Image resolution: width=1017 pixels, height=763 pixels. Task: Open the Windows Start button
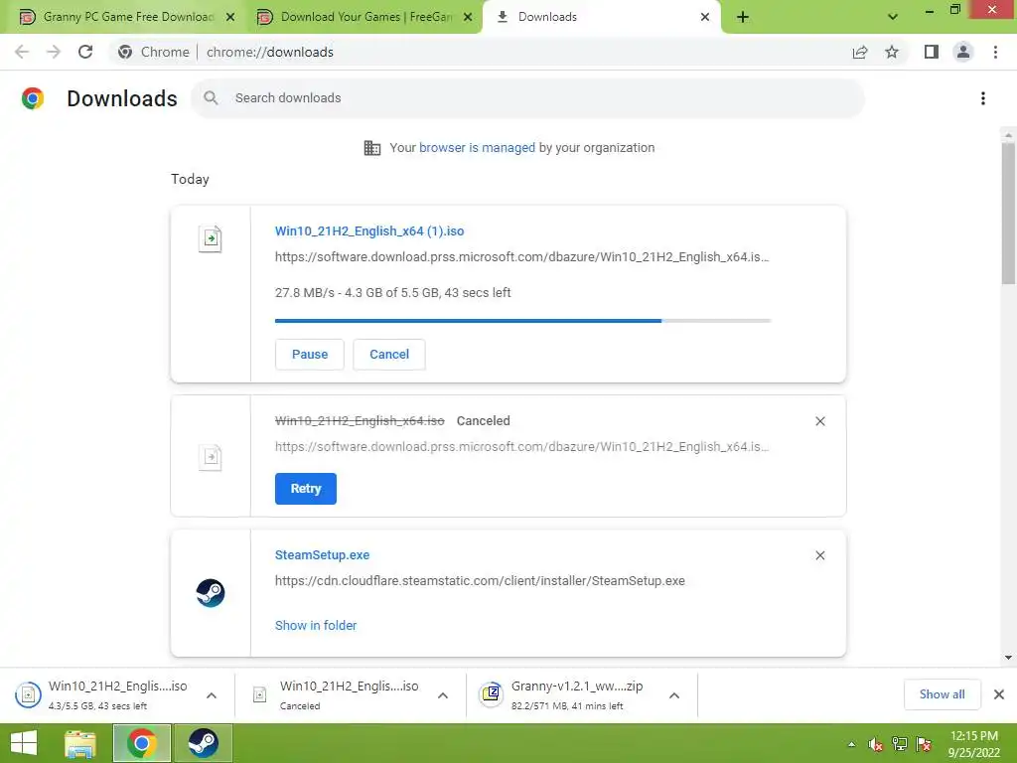click(x=24, y=743)
